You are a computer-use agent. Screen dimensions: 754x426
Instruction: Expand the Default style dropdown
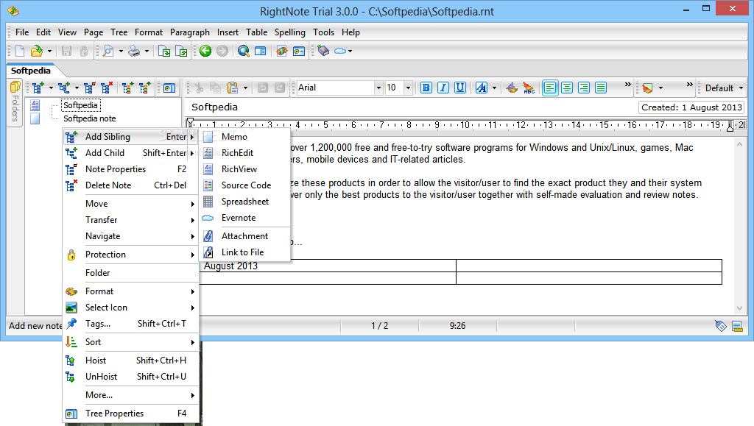coord(741,88)
